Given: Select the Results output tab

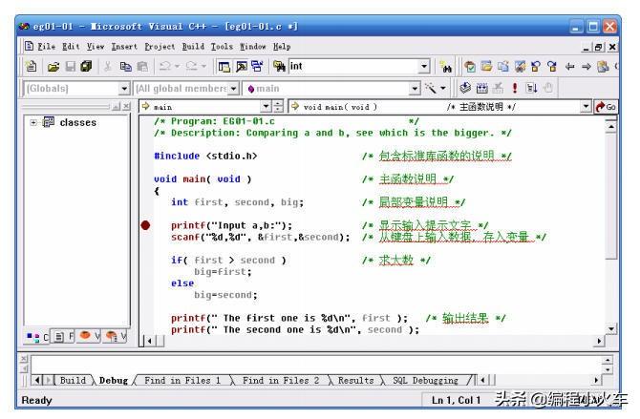Looking at the screenshot, I should (355, 380).
